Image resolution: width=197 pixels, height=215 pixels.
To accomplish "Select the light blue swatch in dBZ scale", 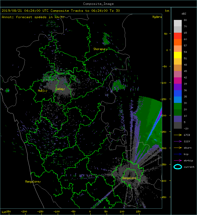I will click(x=178, y=100).
